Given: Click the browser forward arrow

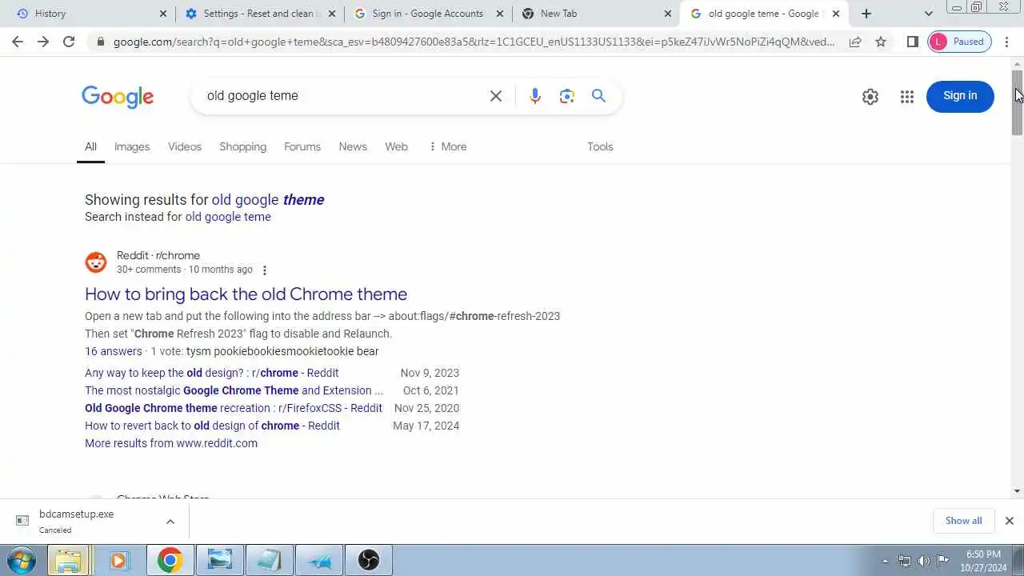Looking at the screenshot, I should 43,42.
